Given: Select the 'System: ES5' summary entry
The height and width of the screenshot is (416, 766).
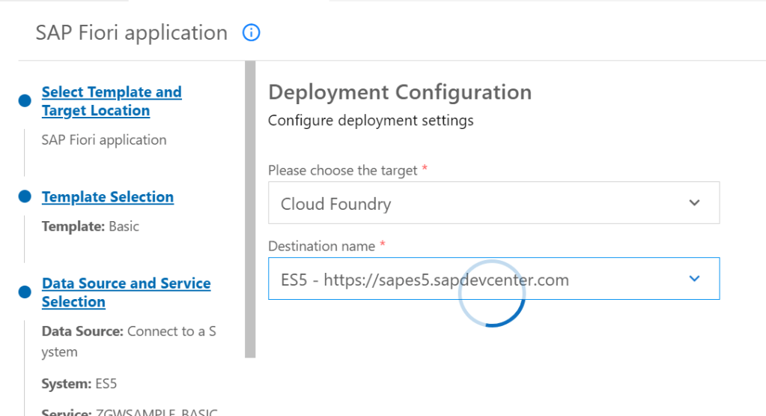Looking at the screenshot, I should [x=79, y=384].
